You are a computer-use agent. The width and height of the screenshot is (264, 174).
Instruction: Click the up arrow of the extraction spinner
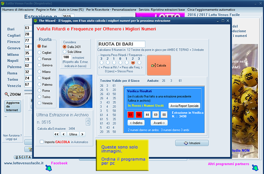(x=88, y=120)
